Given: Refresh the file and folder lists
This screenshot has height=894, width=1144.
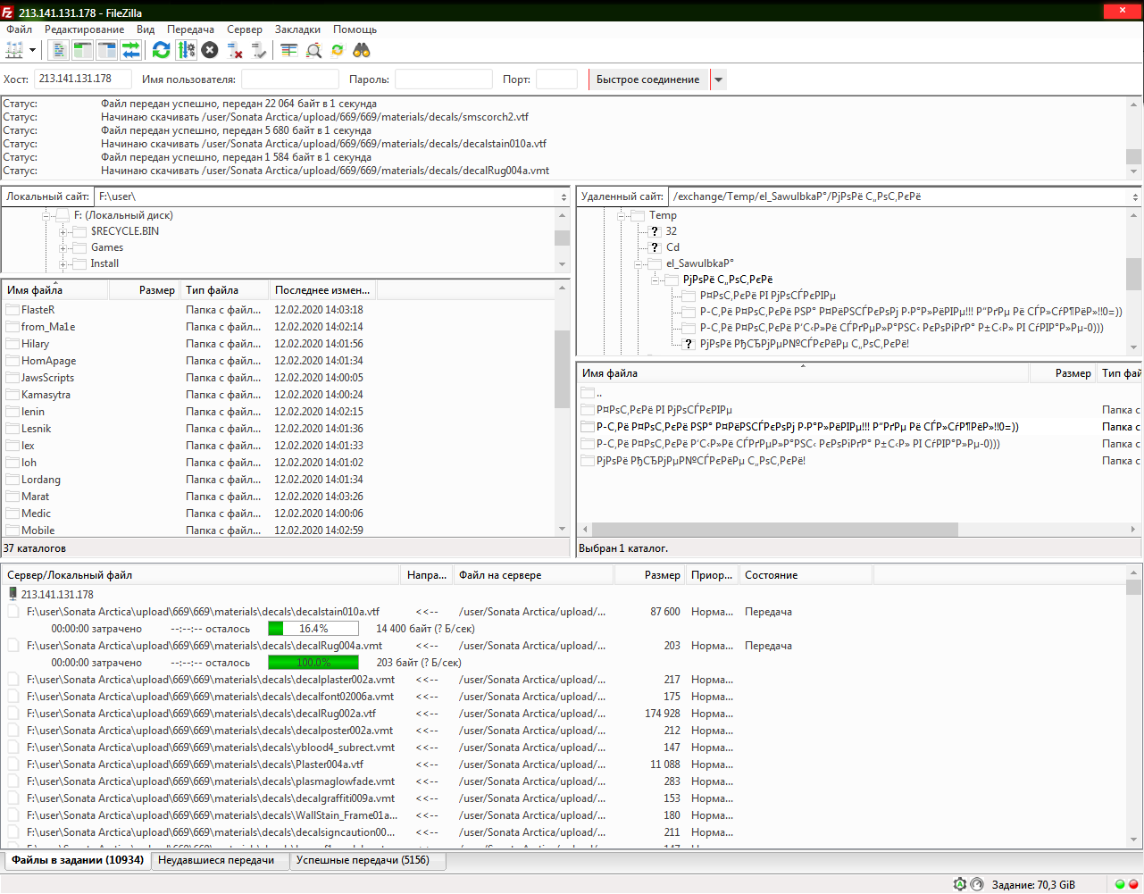Looking at the screenshot, I should [x=162, y=51].
